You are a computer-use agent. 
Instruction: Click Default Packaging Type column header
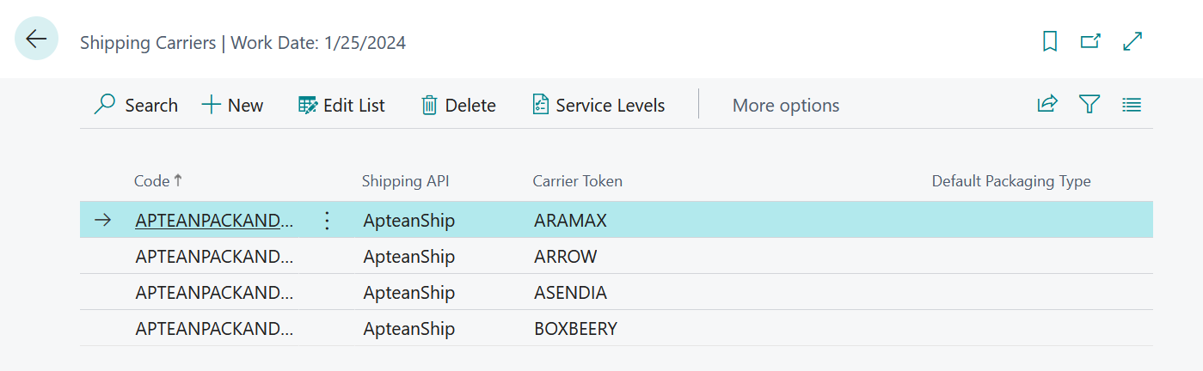pyautogui.click(x=1010, y=181)
